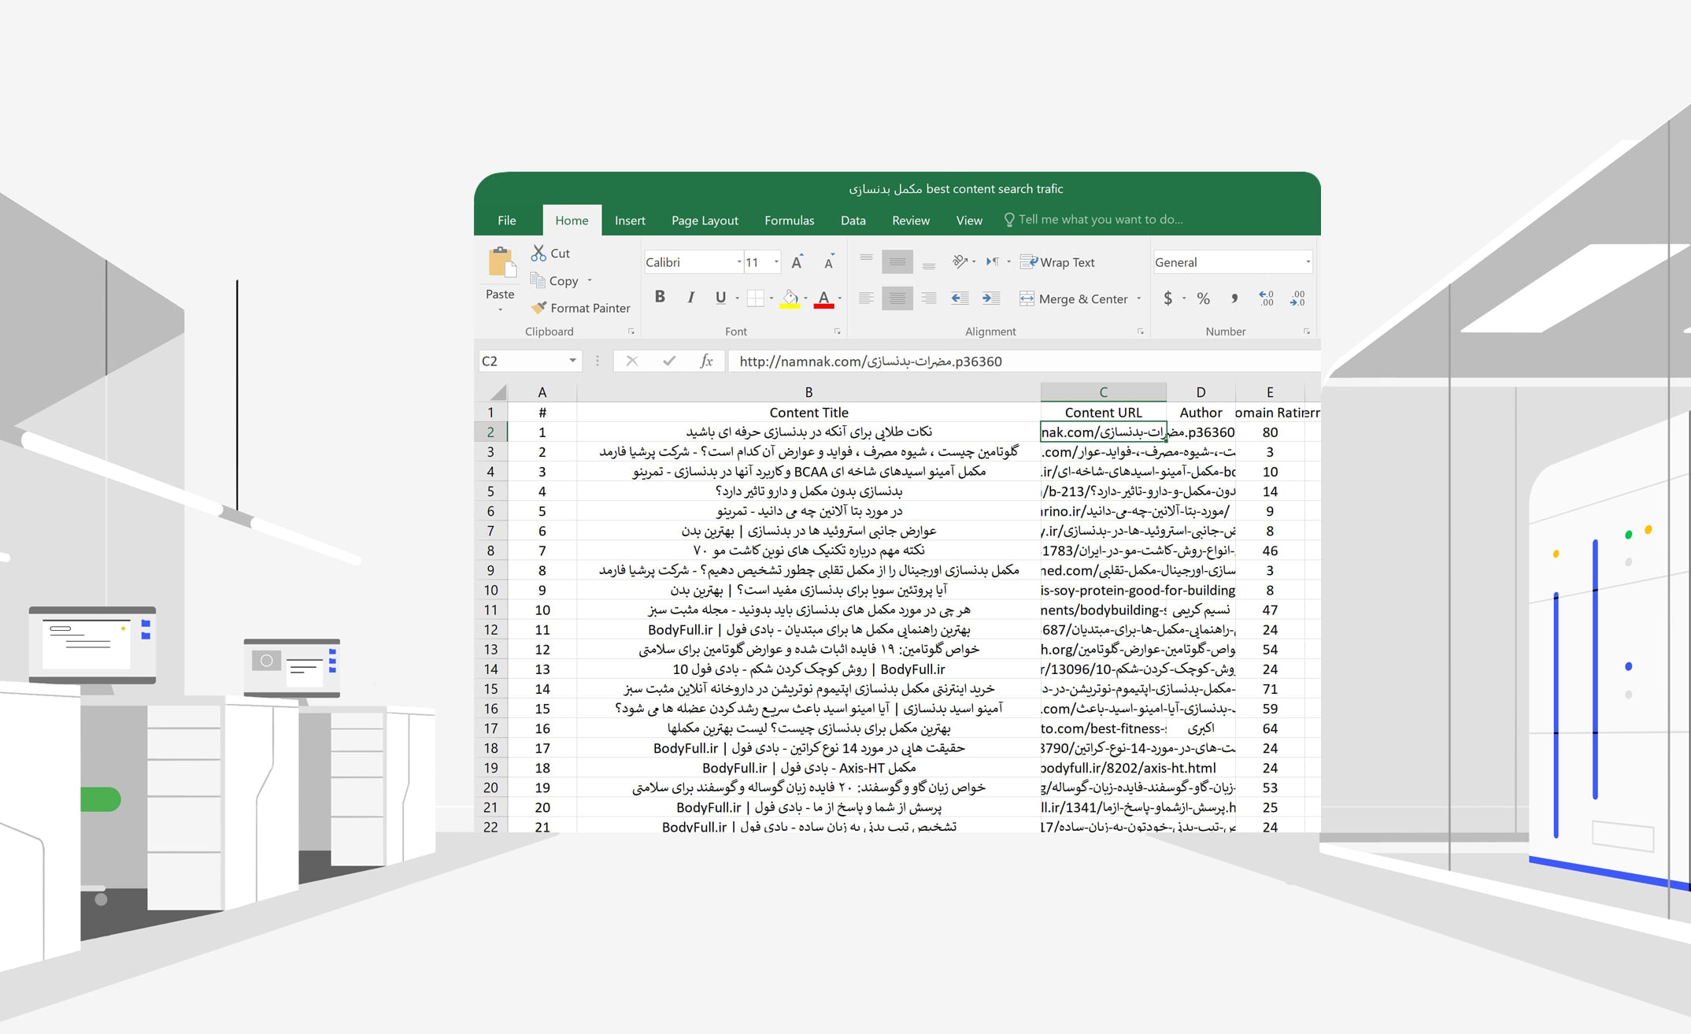
Task: Align text right
Action: point(929,298)
